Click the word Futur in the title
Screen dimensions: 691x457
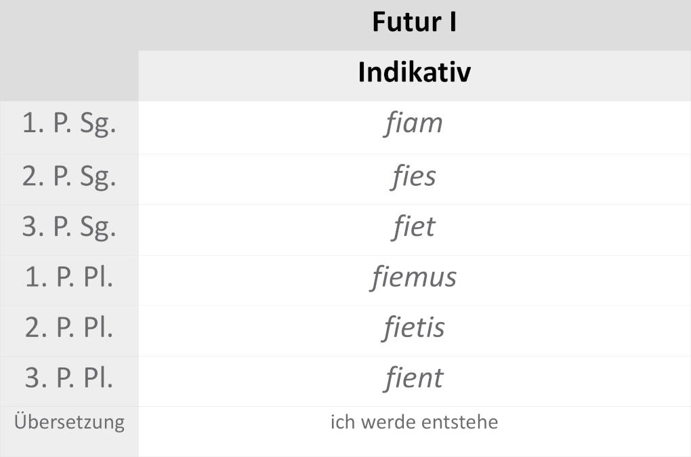[404, 22]
